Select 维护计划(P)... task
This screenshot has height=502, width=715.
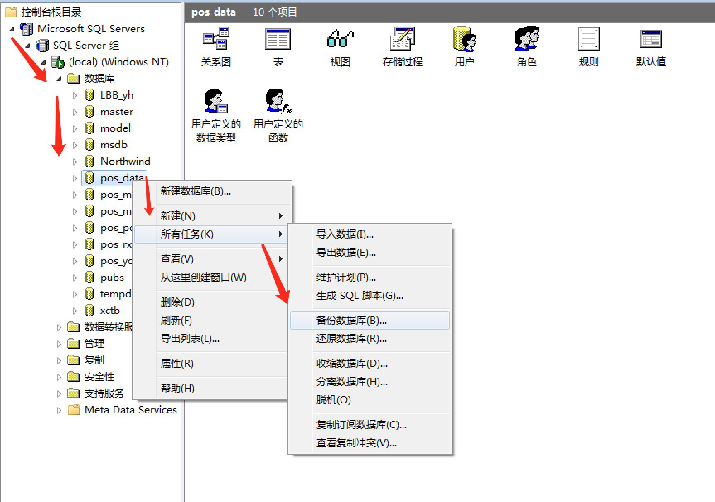click(370, 277)
